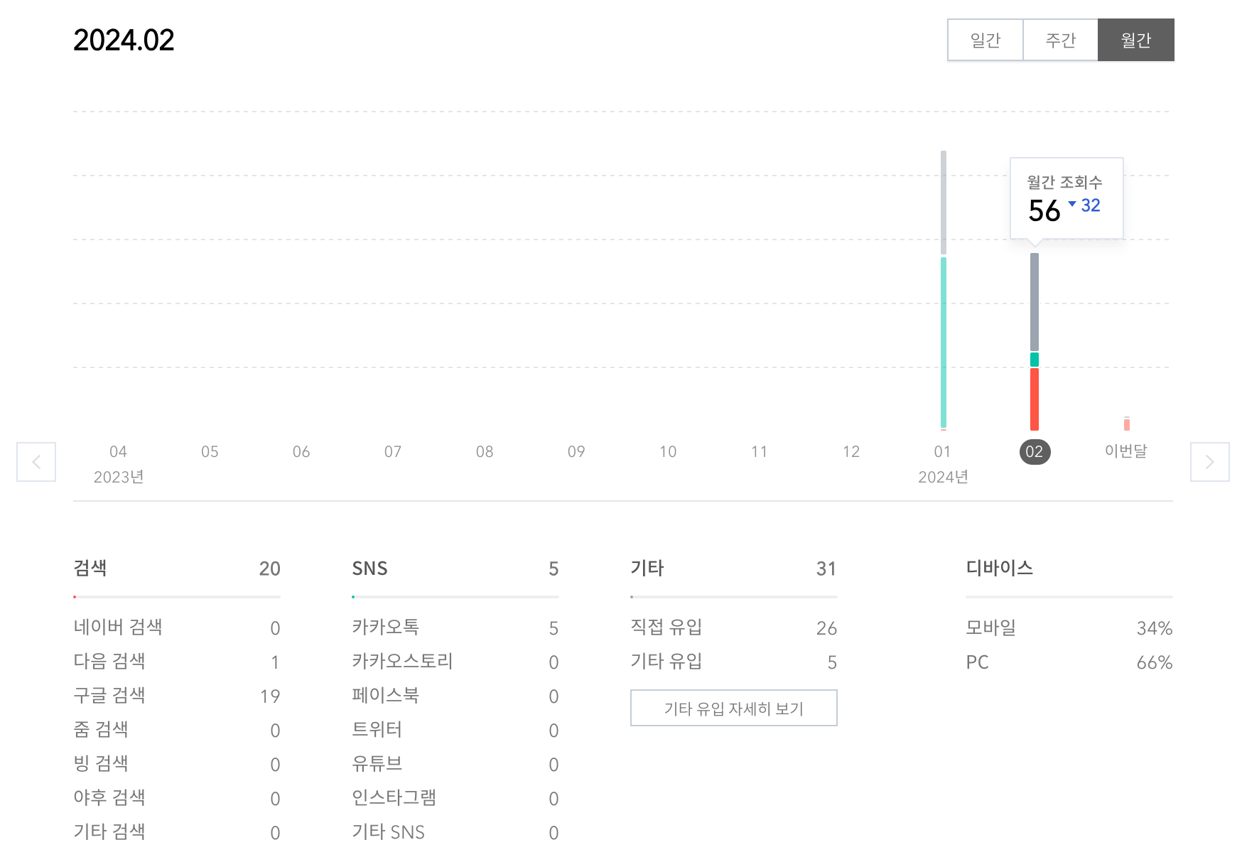This screenshot has height=867, width=1242.
Task: Click the 직접 유입 row
Action: pos(734,628)
